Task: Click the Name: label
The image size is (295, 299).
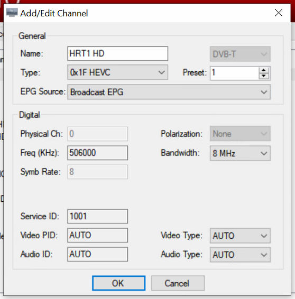Action: tap(32, 53)
